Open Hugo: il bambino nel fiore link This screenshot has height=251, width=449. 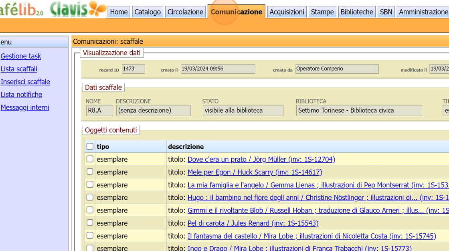[318, 198]
